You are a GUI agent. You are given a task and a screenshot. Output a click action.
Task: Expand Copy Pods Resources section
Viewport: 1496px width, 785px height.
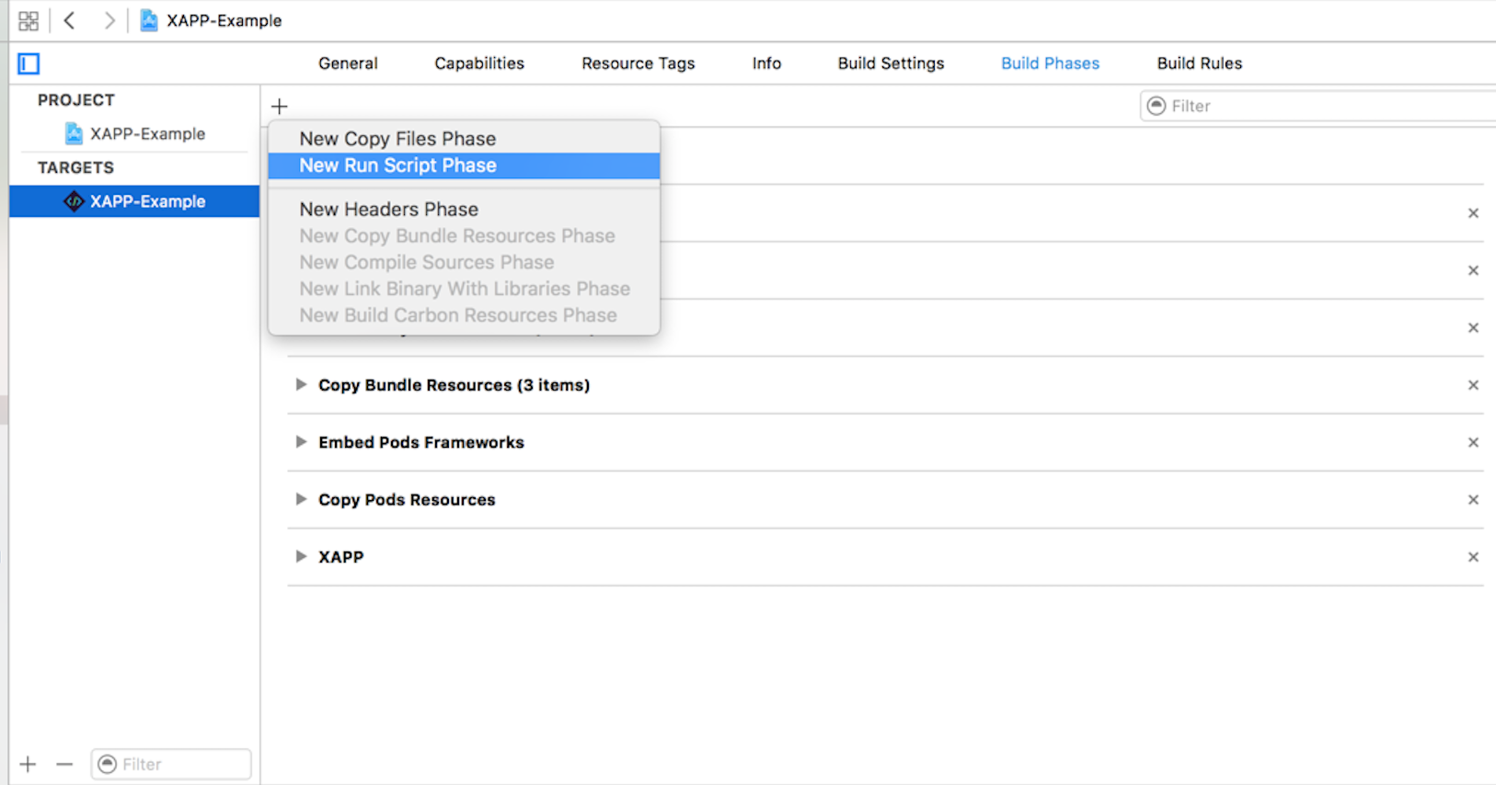click(300, 499)
